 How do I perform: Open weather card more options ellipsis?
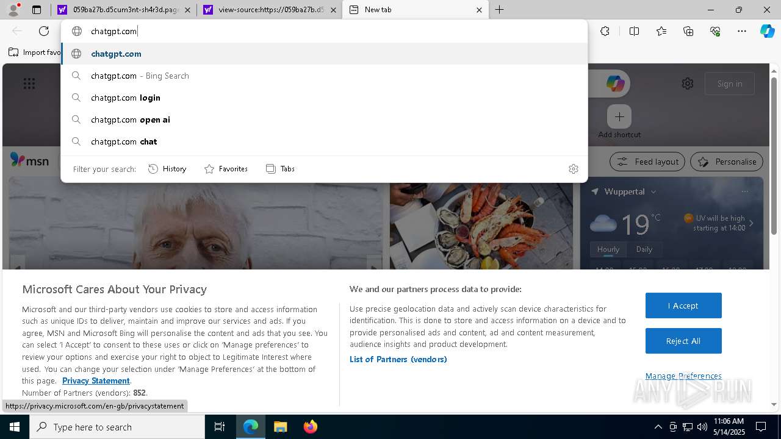744,191
